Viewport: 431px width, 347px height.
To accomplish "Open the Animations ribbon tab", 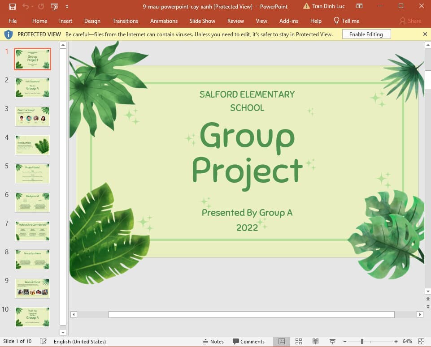I will point(164,21).
